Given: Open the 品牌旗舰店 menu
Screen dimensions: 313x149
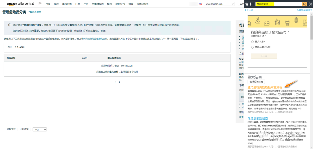Looking at the screenshot, I should (x=98, y=4).
